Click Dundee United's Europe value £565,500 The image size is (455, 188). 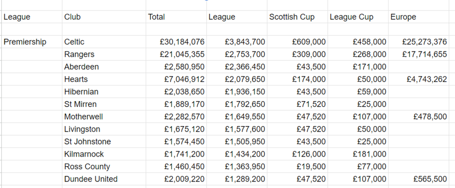pyautogui.click(x=429, y=179)
